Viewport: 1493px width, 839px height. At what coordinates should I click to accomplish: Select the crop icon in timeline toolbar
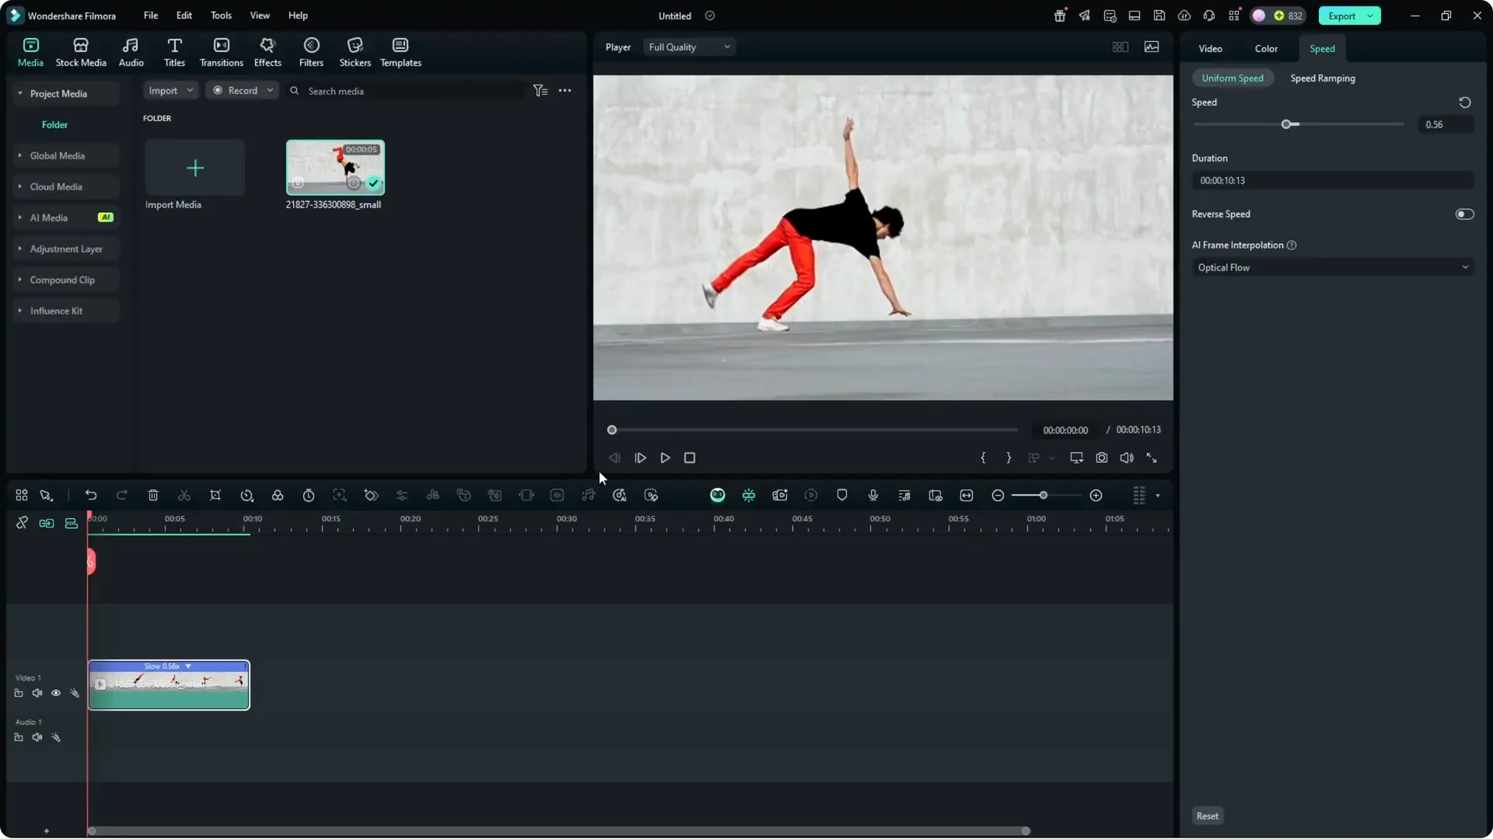click(215, 495)
